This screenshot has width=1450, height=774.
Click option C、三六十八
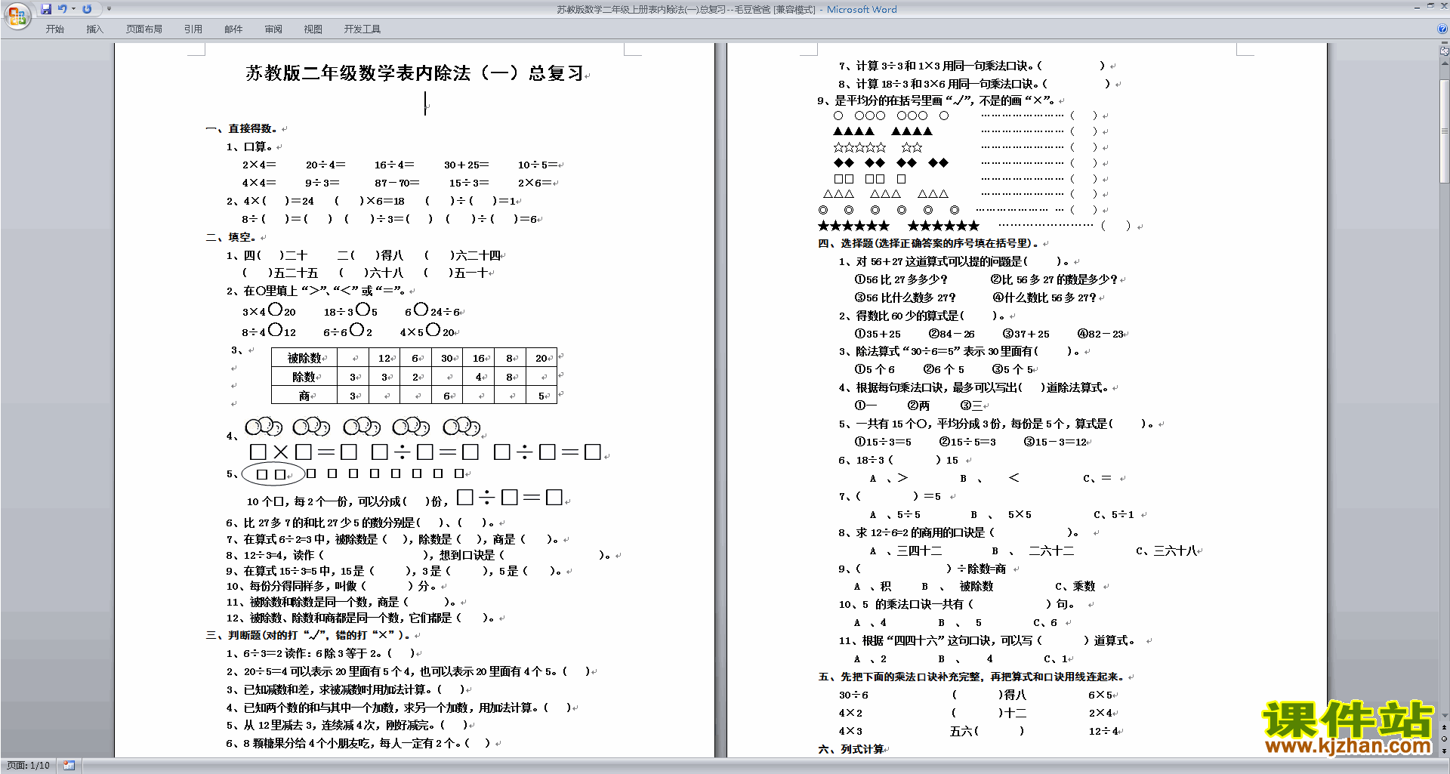[1167, 551]
